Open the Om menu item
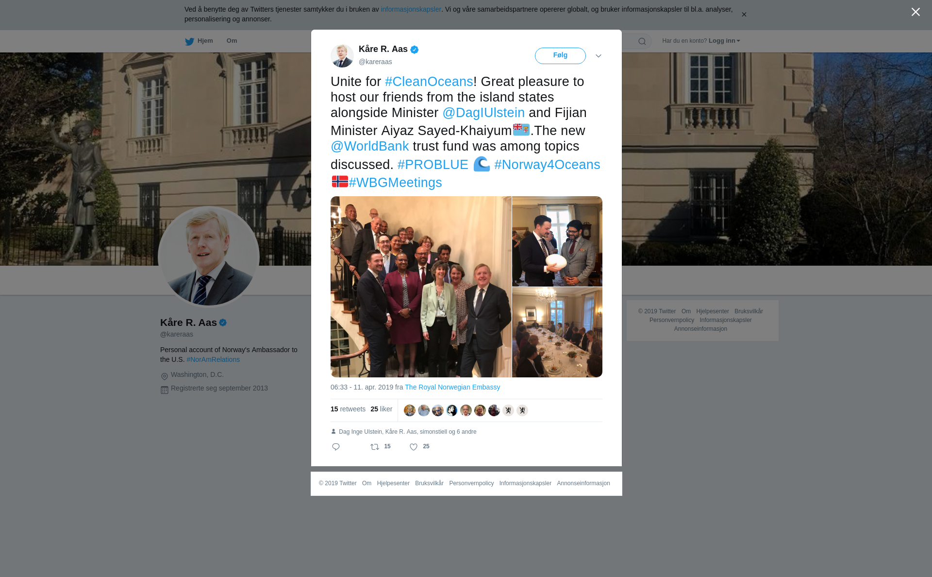Screen dimensions: 932x577 (x=232, y=41)
